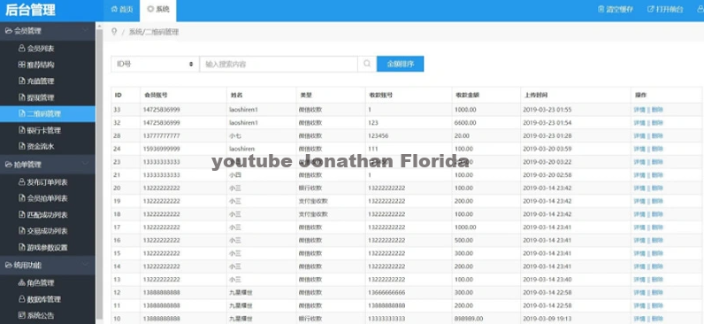
Task: Click account number cell 13666666666
Action: point(386,292)
